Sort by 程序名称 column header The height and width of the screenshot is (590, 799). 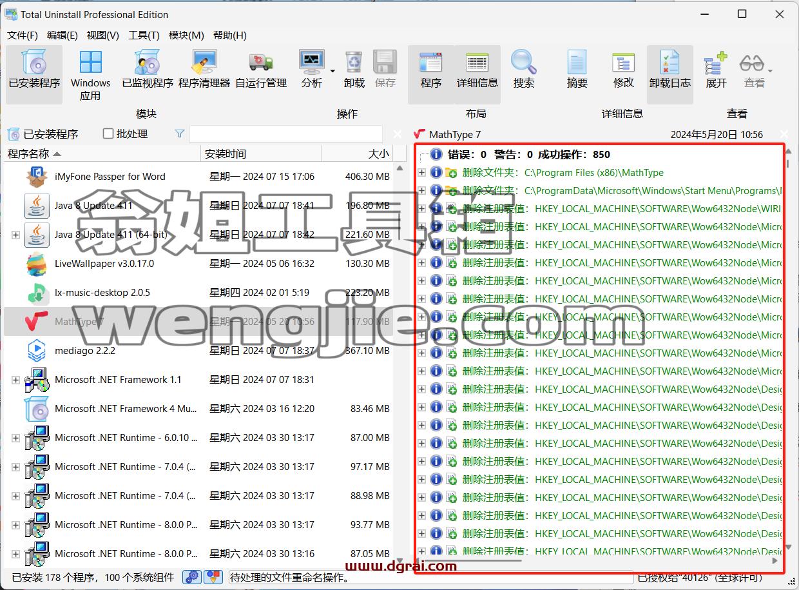pyautogui.click(x=102, y=153)
